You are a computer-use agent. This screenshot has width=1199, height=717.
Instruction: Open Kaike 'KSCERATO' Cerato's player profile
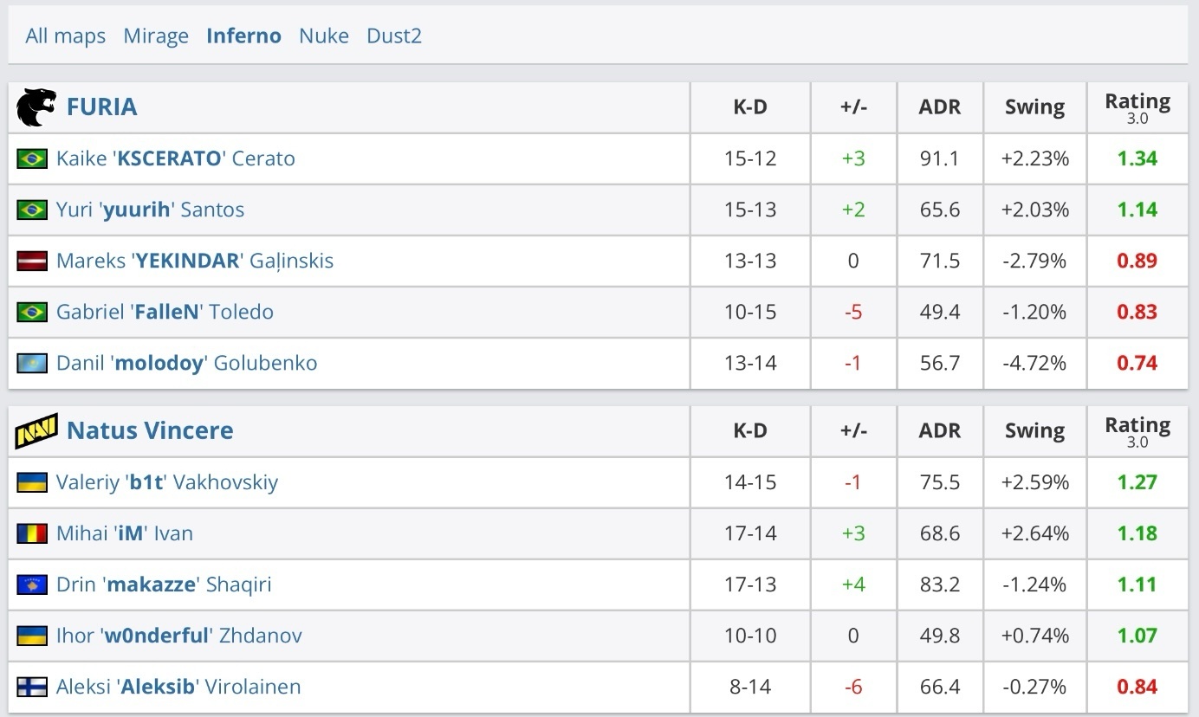pos(176,158)
